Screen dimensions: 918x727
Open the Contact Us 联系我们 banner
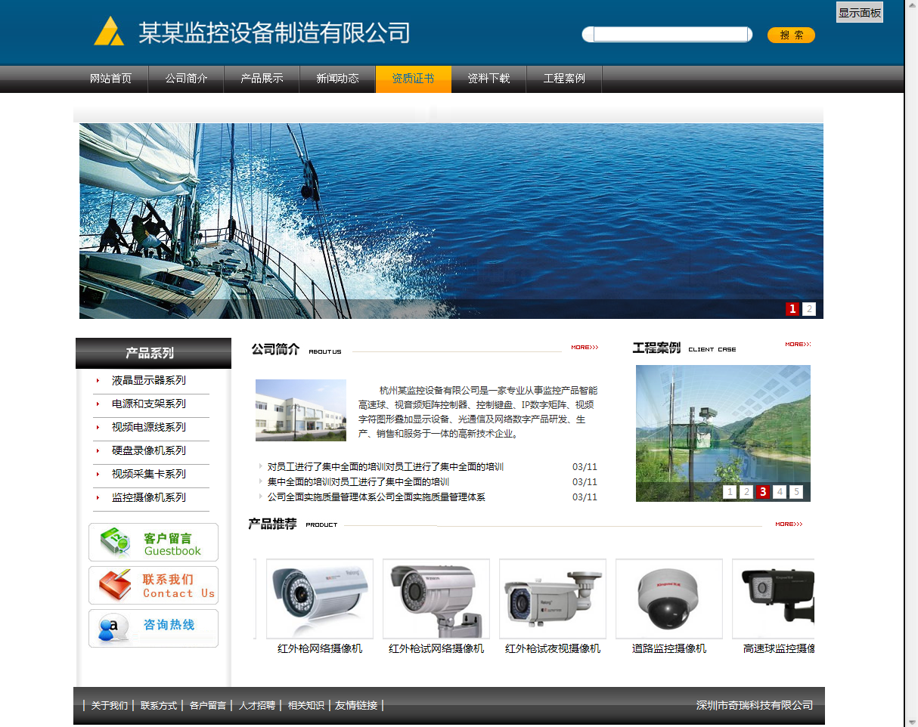click(154, 586)
